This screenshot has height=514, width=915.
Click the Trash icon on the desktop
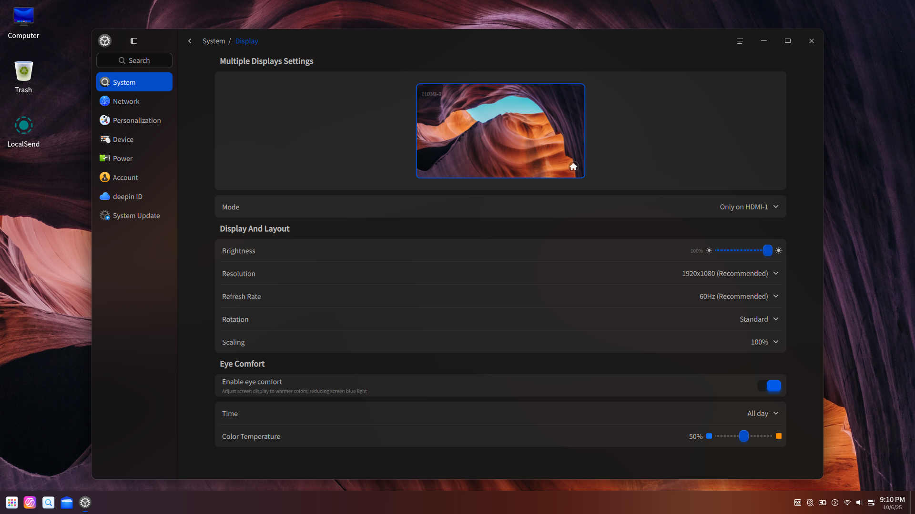pos(23,72)
